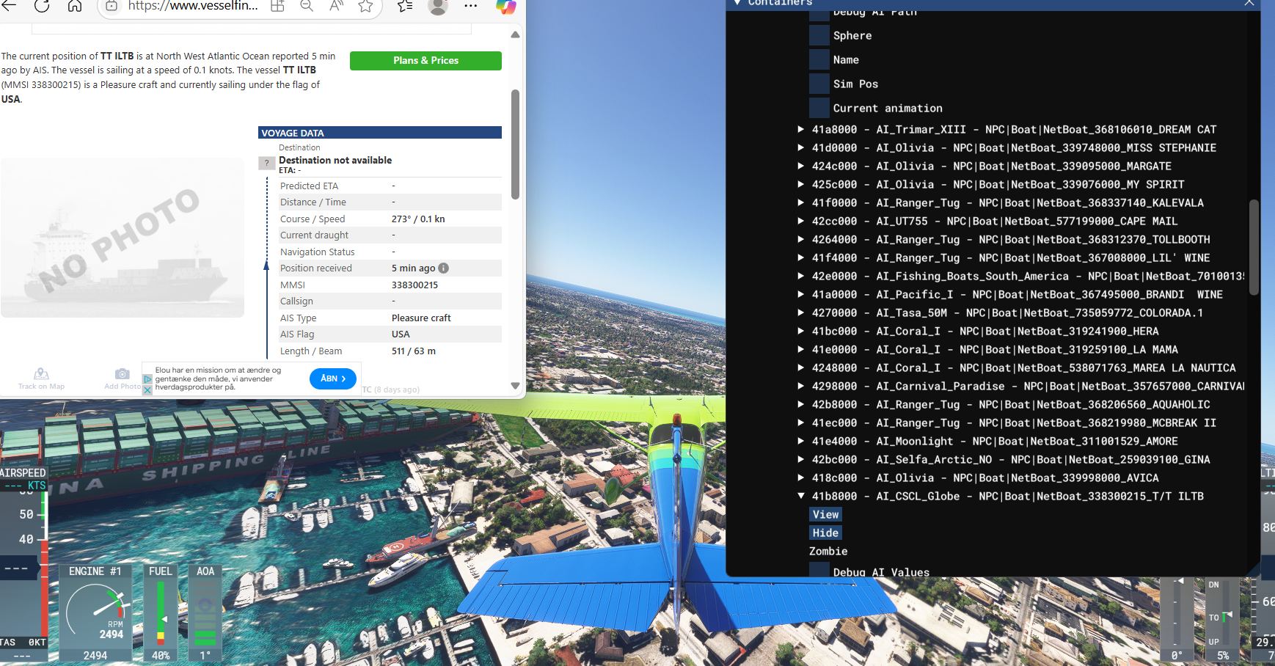1275x666 pixels.
Task: Open the Plans & Prices button
Action: 425,61
